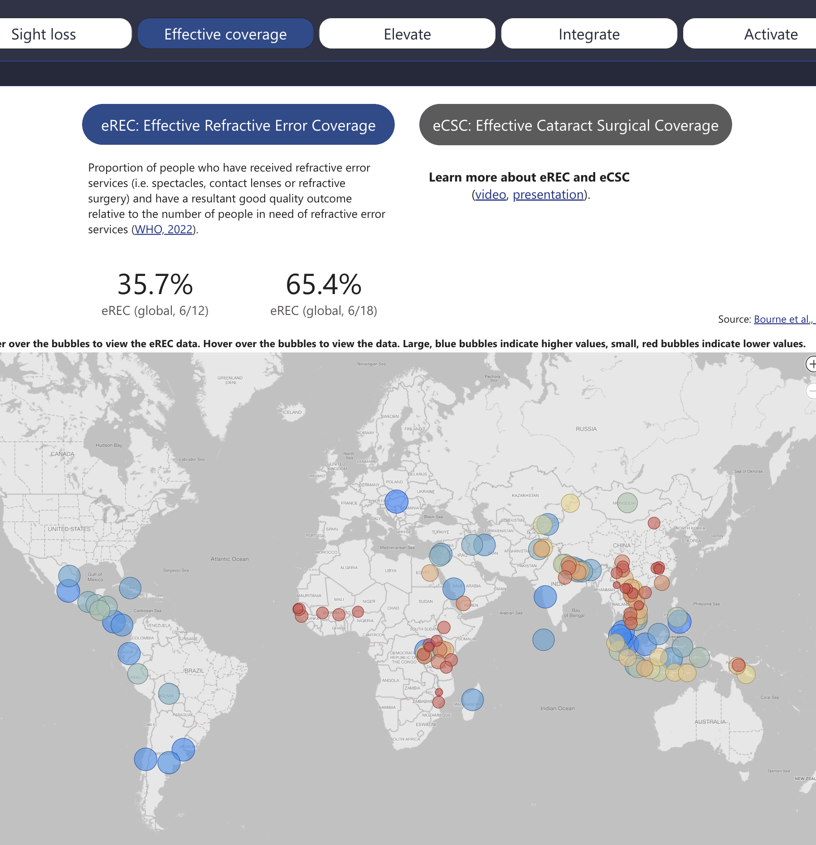
Task: Switch to the Sight loss tab
Action: pyautogui.click(x=63, y=34)
